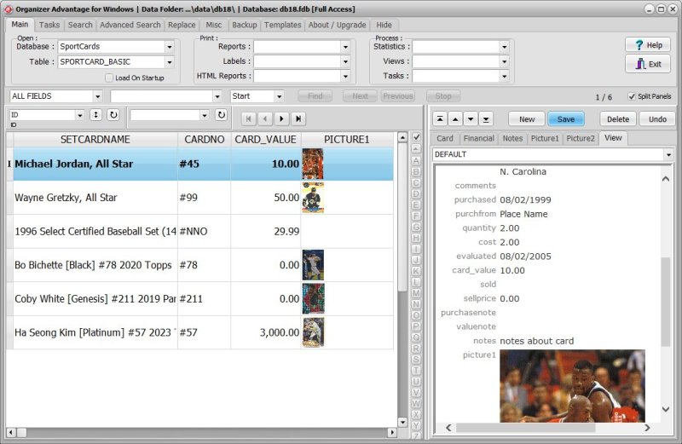The width and height of the screenshot is (682, 444).
Task: Go to first record in table navigation
Action: [x=248, y=118]
